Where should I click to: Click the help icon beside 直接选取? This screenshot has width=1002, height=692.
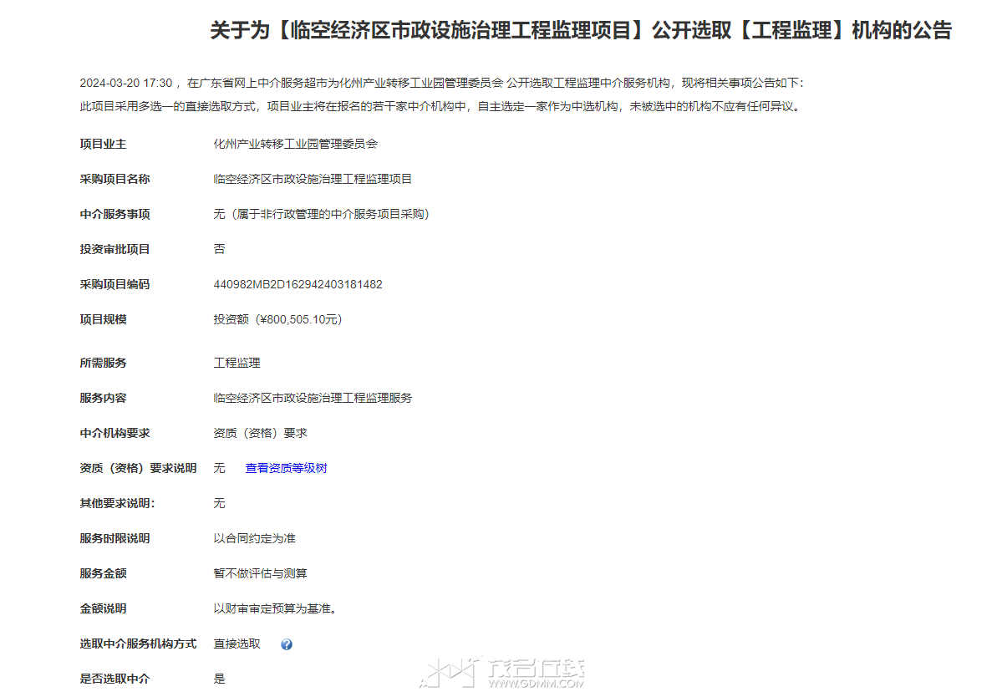[287, 644]
